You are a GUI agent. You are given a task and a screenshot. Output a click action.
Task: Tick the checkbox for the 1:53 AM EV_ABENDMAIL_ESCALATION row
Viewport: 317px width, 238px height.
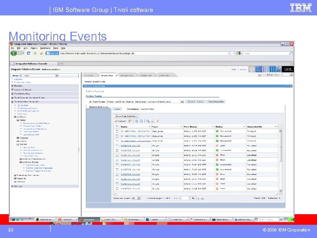pos(117,131)
